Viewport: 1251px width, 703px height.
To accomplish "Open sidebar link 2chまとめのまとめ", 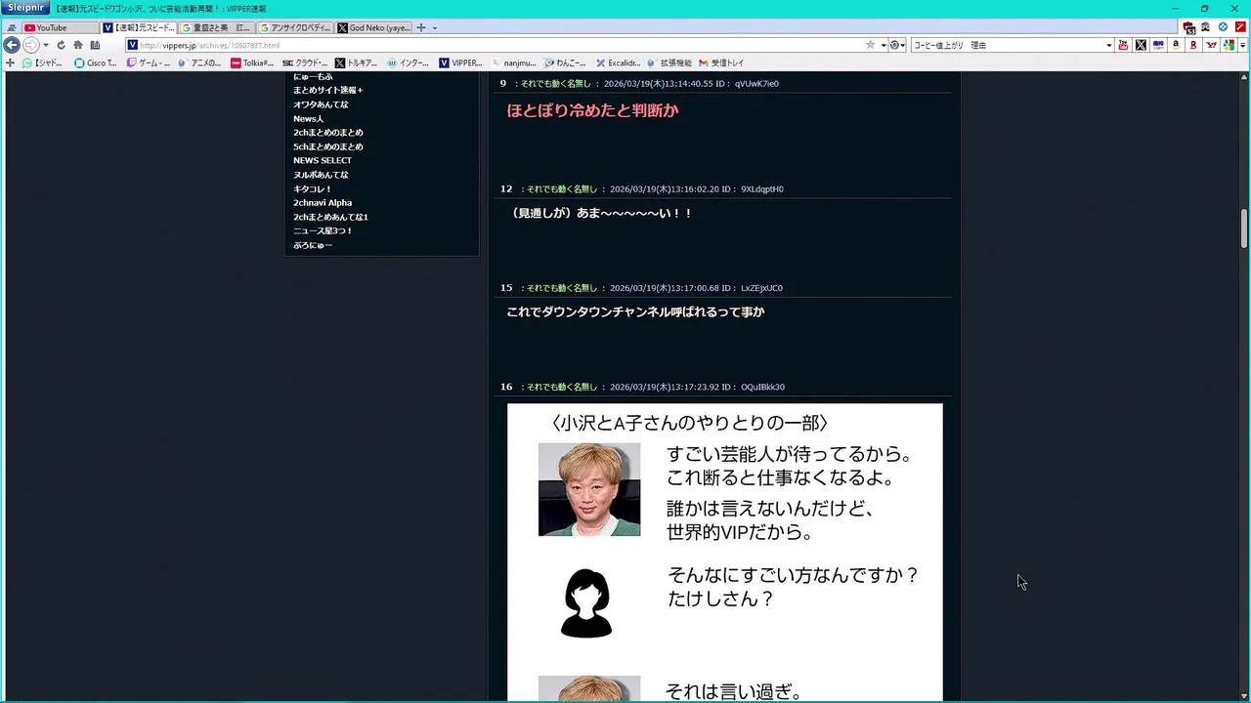I will pos(328,133).
